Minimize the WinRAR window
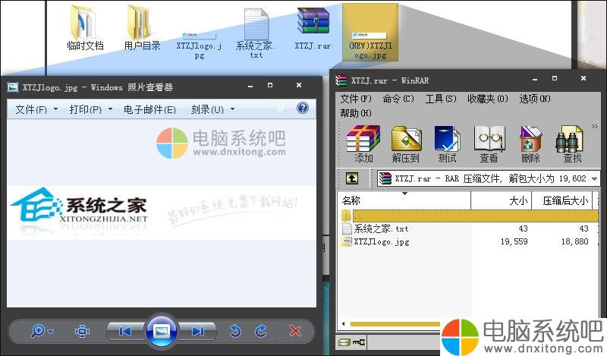Image resolution: width=607 pixels, height=356 pixels. point(535,79)
